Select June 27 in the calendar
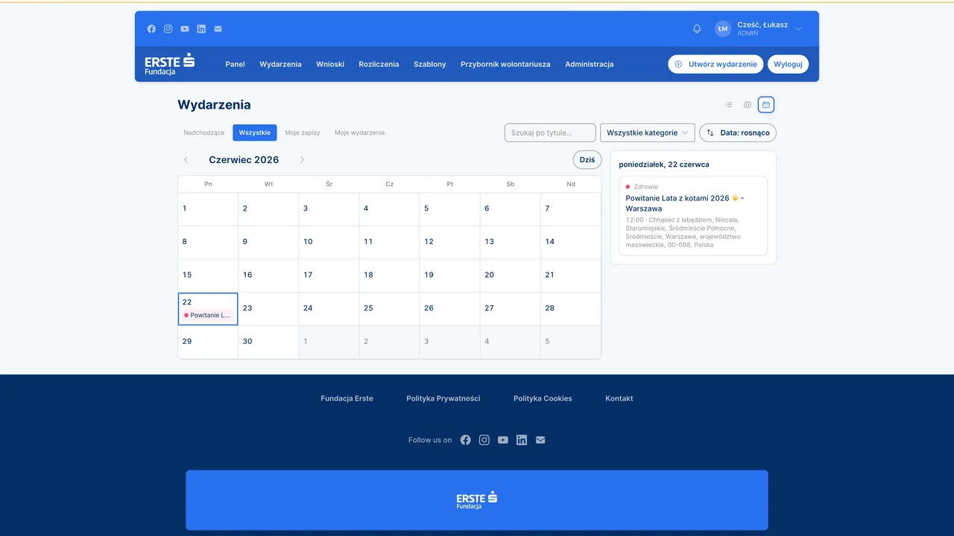This screenshot has width=954, height=536. point(510,309)
